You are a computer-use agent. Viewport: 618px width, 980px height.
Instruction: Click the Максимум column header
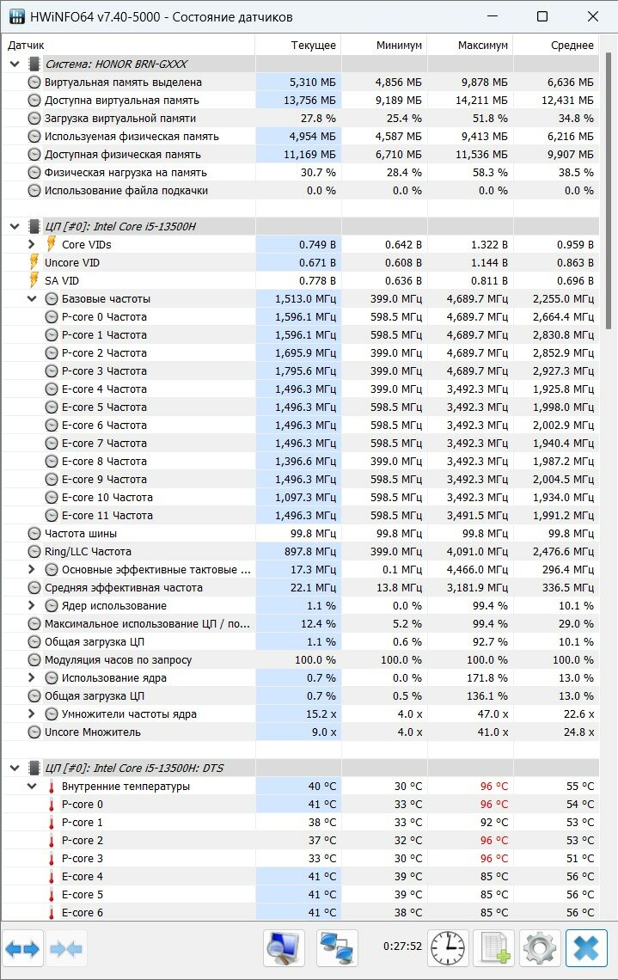(x=470, y=45)
